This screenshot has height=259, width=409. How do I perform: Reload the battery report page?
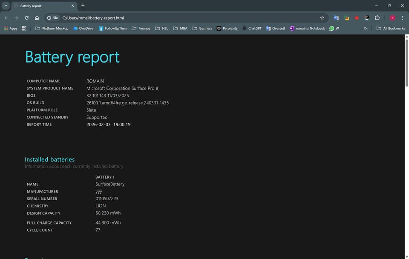(26, 18)
